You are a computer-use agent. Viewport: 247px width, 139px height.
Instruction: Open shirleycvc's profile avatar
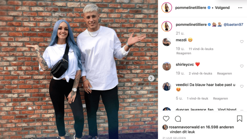(x=167, y=66)
